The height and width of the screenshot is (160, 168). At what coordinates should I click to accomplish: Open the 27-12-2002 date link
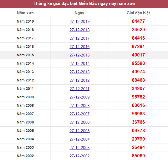click(x=80, y=156)
